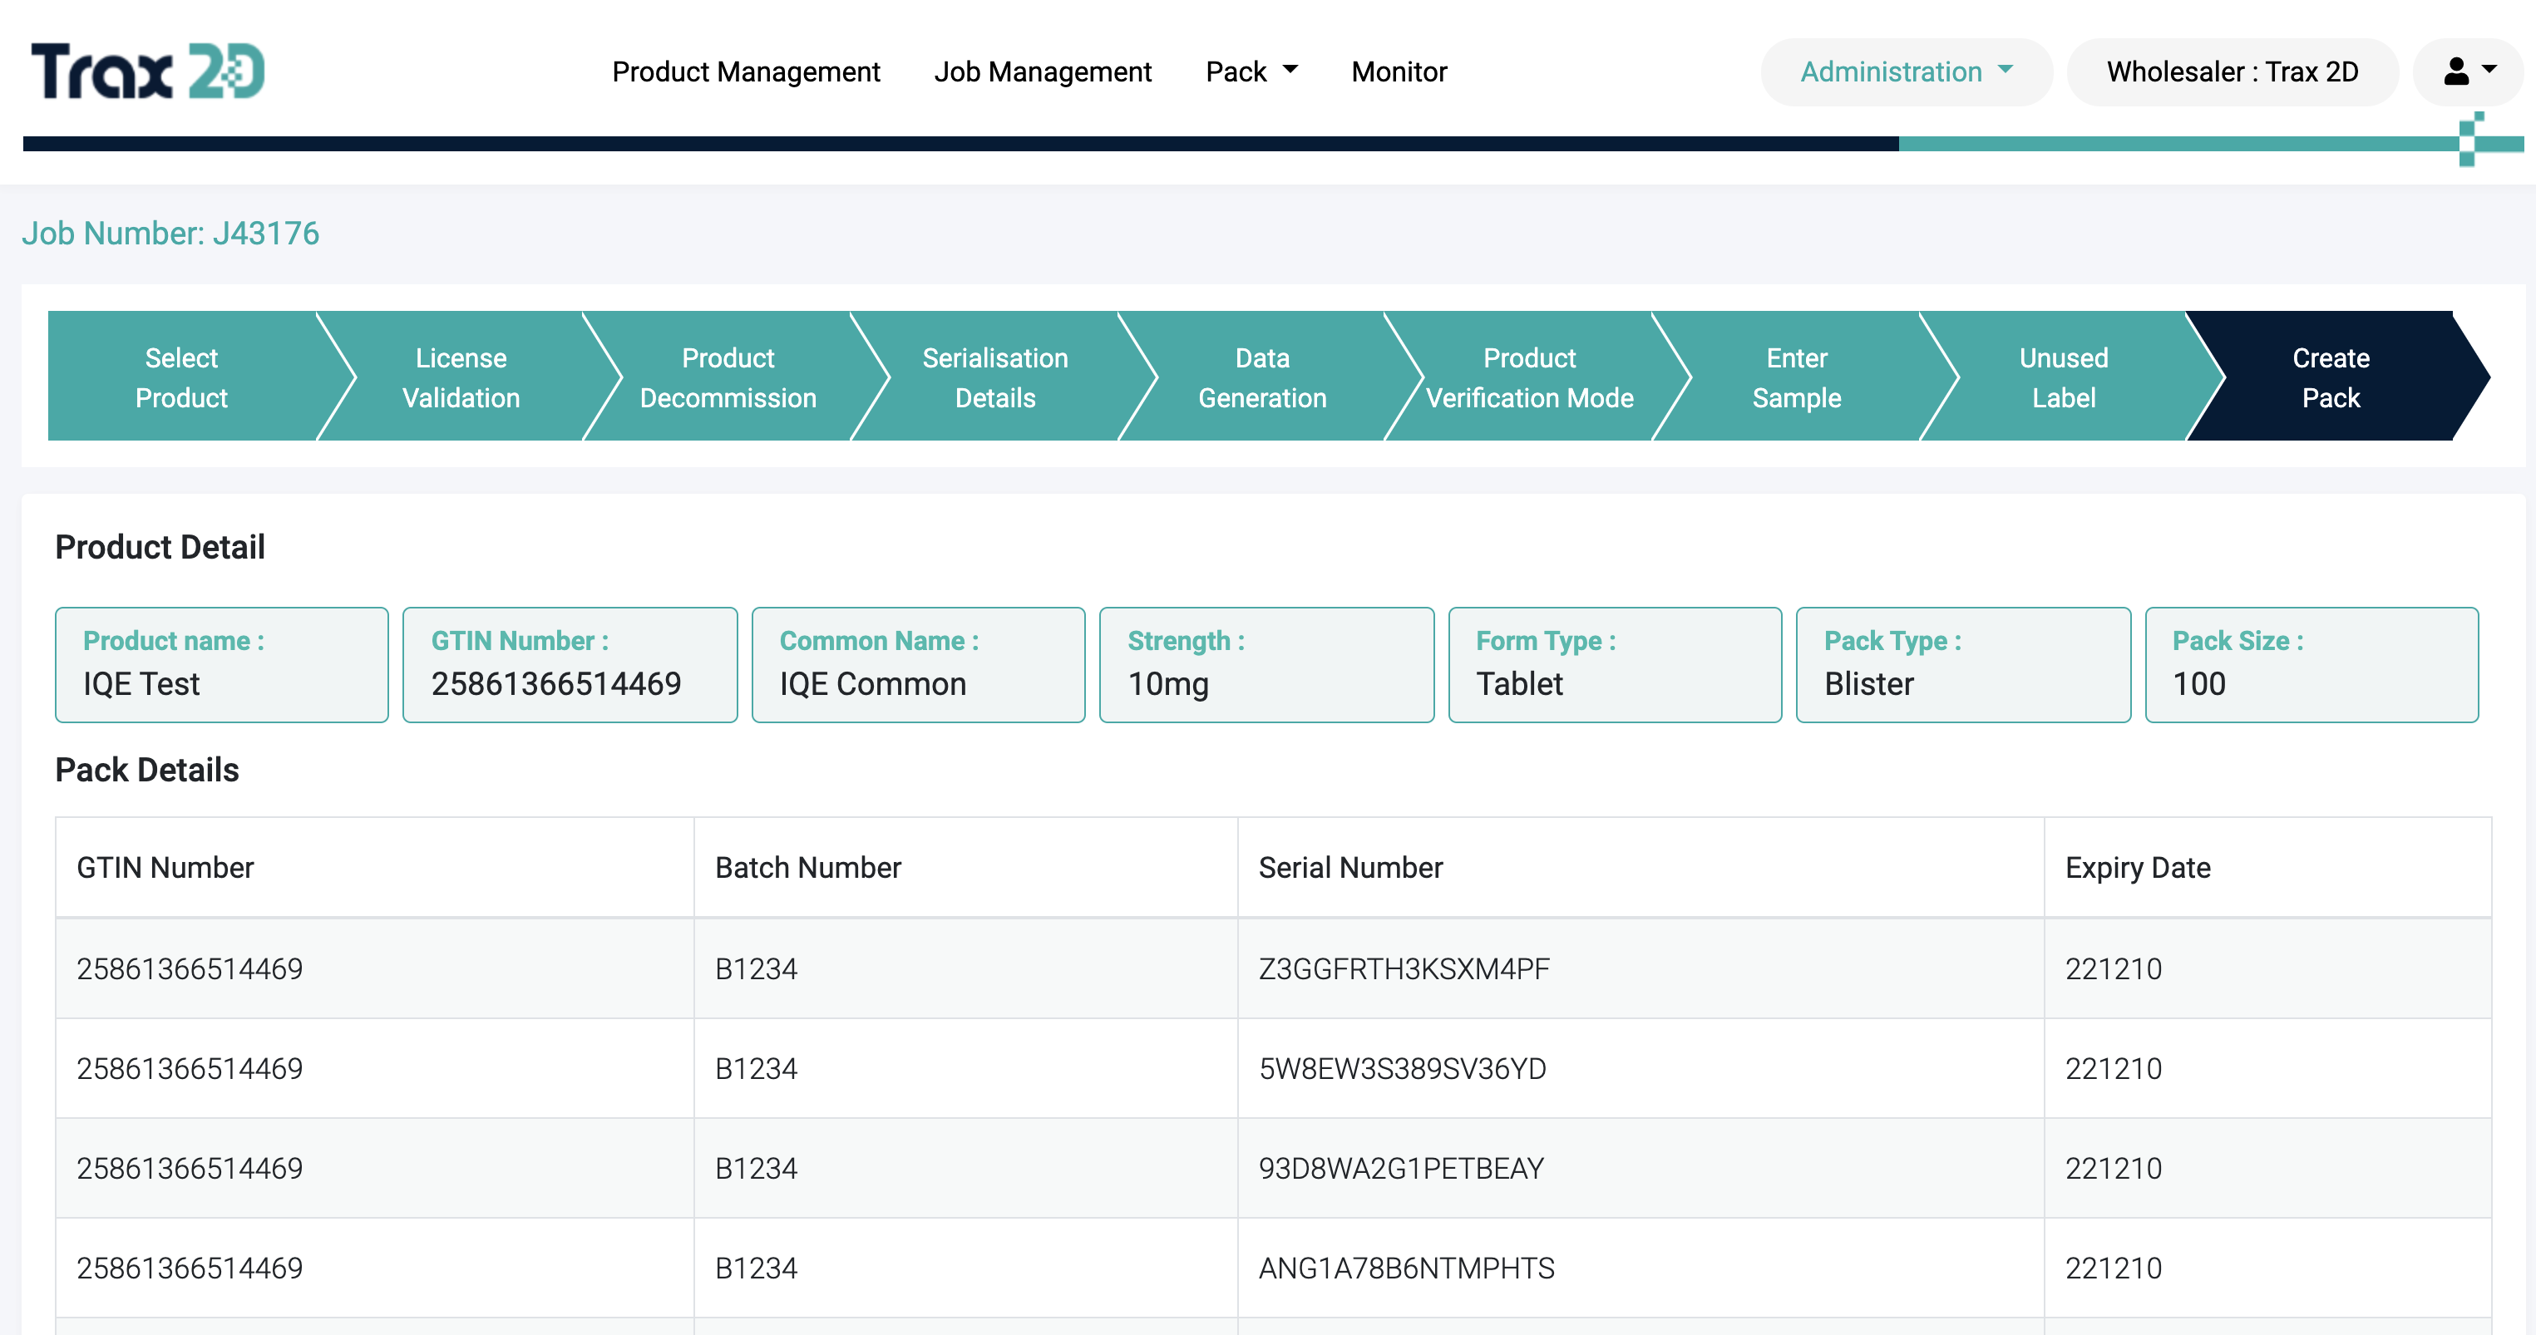Click the Pack Type Blister field

[1964, 664]
